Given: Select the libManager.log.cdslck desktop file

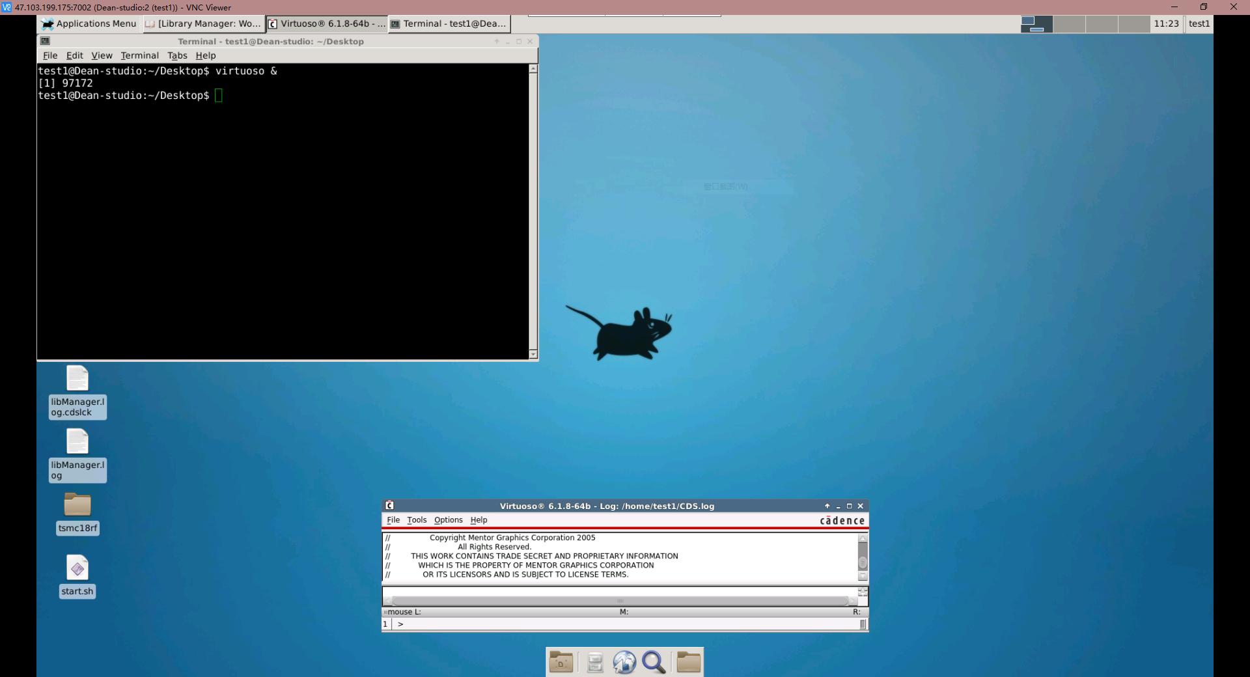Looking at the screenshot, I should [x=77, y=392].
